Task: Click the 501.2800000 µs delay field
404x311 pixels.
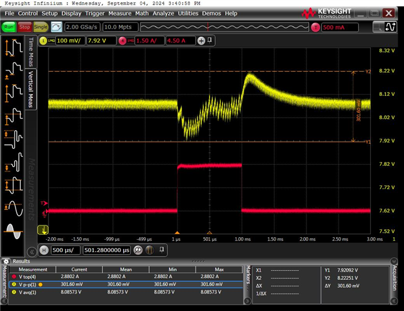Action: [107, 250]
